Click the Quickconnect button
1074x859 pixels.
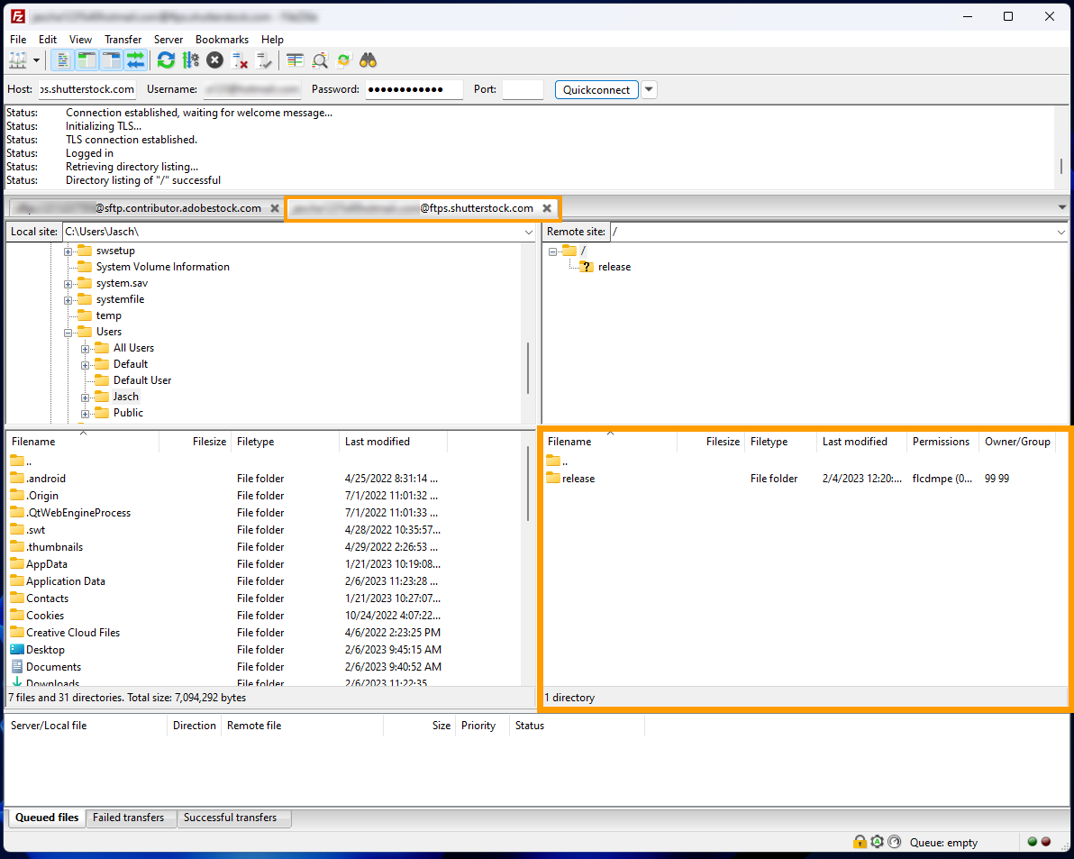[596, 90]
